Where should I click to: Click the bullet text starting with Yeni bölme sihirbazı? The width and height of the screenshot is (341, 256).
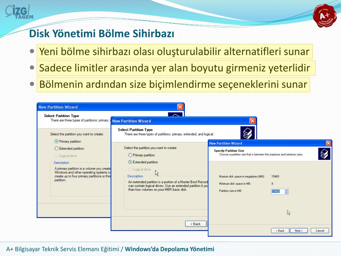(174, 52)
